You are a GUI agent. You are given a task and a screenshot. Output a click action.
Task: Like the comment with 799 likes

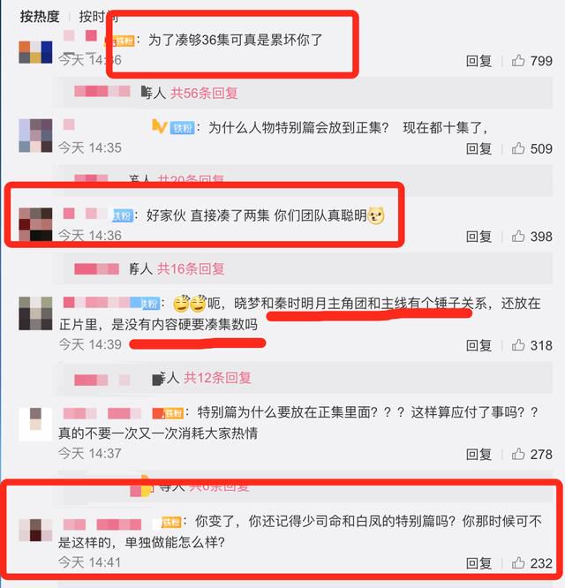518,60
